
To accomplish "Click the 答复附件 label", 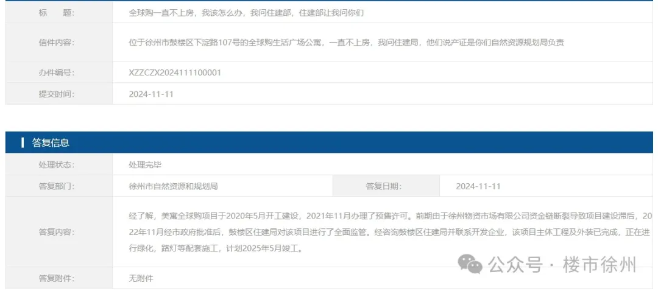I will click(56, 278).
